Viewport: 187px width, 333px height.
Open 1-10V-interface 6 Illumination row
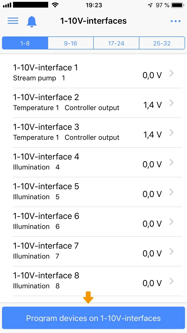point(93,222)
